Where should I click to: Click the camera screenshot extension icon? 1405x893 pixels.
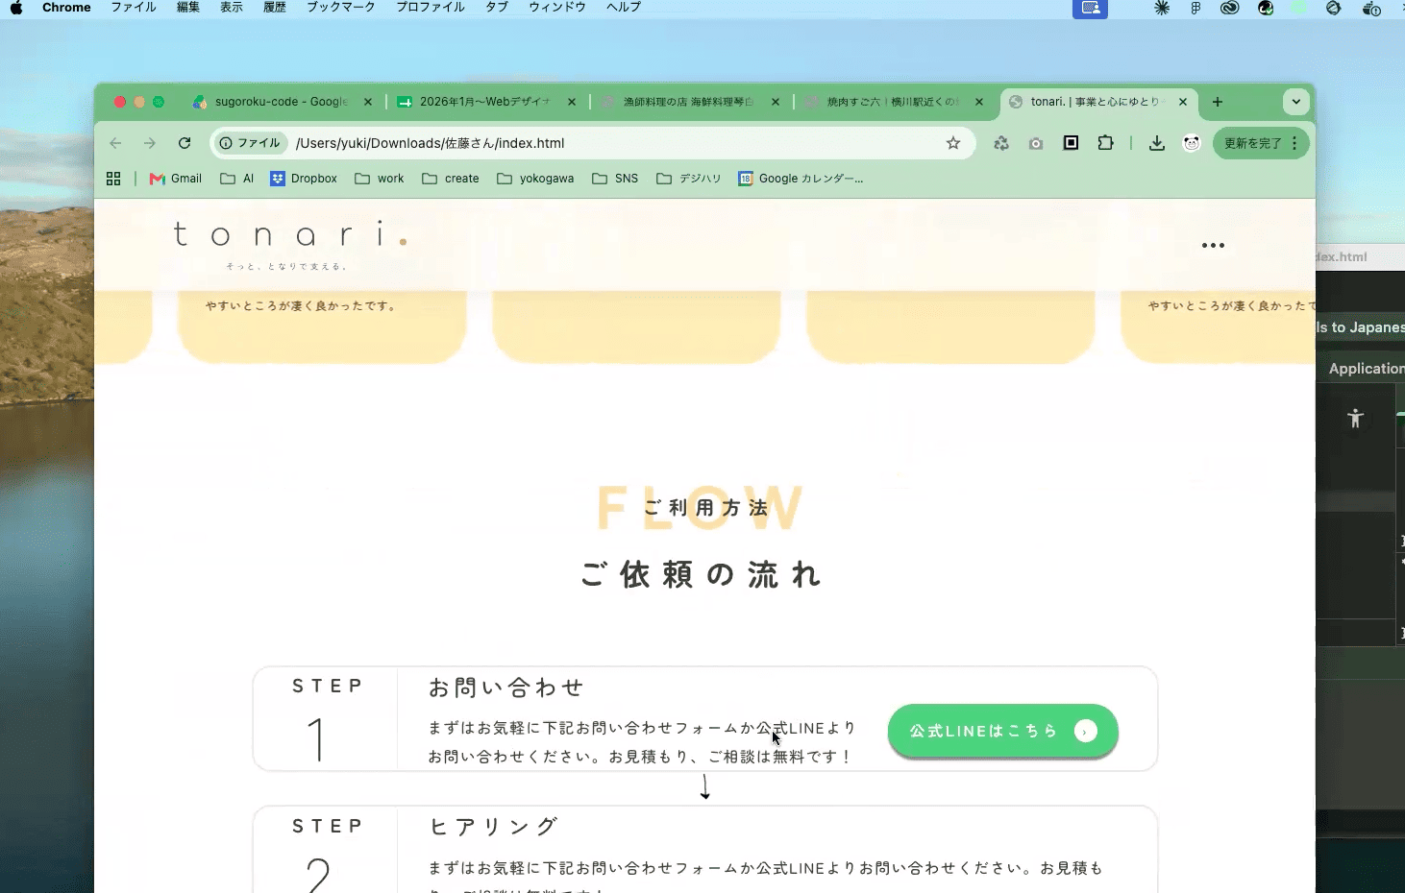(x=1036, y=143)
